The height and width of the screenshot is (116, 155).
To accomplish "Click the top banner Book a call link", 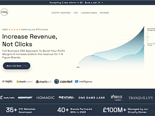I will tap(91, 3).
